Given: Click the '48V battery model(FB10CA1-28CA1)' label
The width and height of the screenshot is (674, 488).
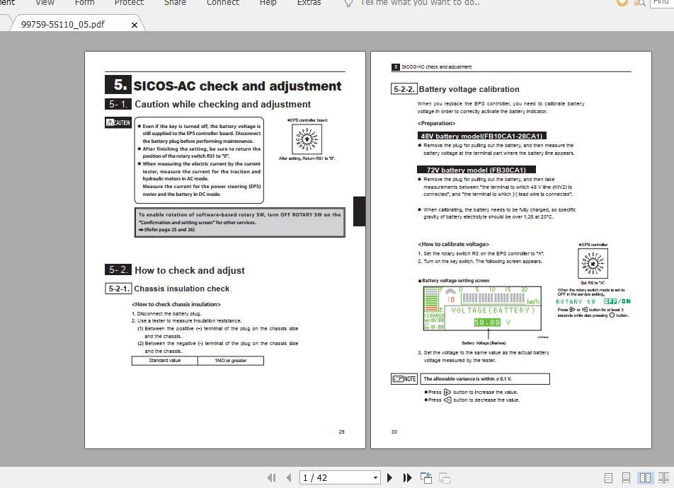Looking at the screenshot, I should 481,136.
